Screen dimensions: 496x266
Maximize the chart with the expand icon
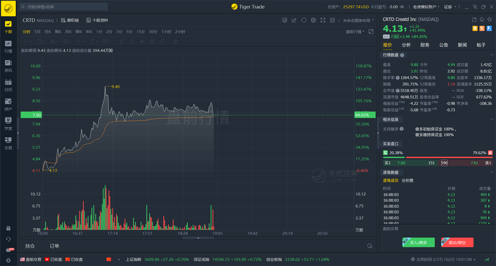(371, 32)
